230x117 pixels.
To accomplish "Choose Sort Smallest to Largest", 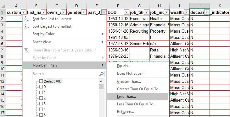I will [64, 19].
